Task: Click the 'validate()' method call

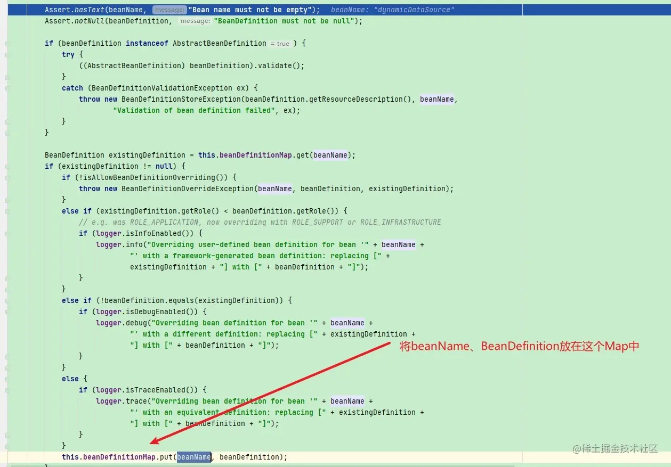Action: click(279, 65)
